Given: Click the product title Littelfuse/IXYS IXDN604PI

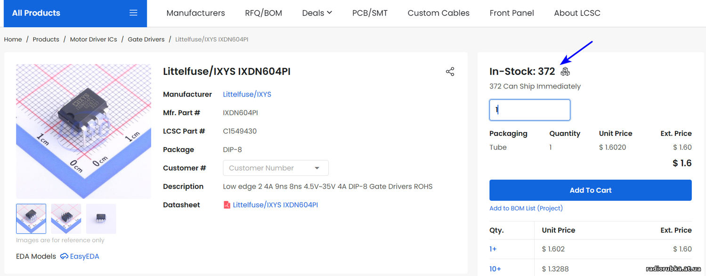Looking at the screenshot, I should [227, 71].
